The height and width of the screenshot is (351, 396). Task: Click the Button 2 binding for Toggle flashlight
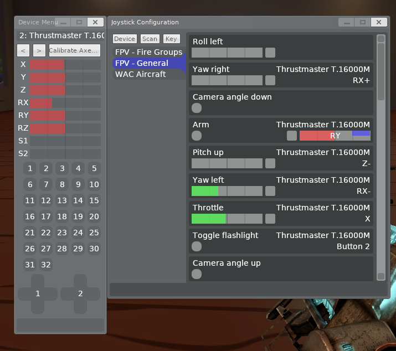tap(353, 246)
